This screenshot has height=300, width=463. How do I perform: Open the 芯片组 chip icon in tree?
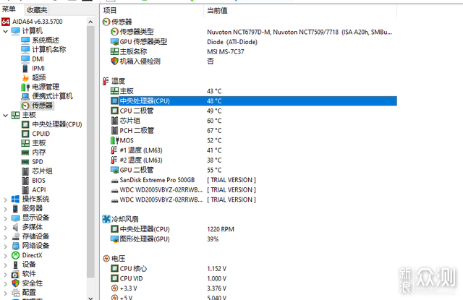(25, 171)
